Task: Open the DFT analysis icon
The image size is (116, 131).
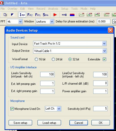Action: pyautogui.click(x=97, y=15)
